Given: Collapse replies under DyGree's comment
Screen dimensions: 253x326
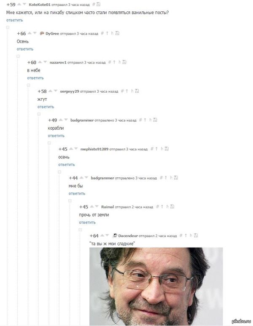Looking at the screenshot, I should click(x=18, y=56).
